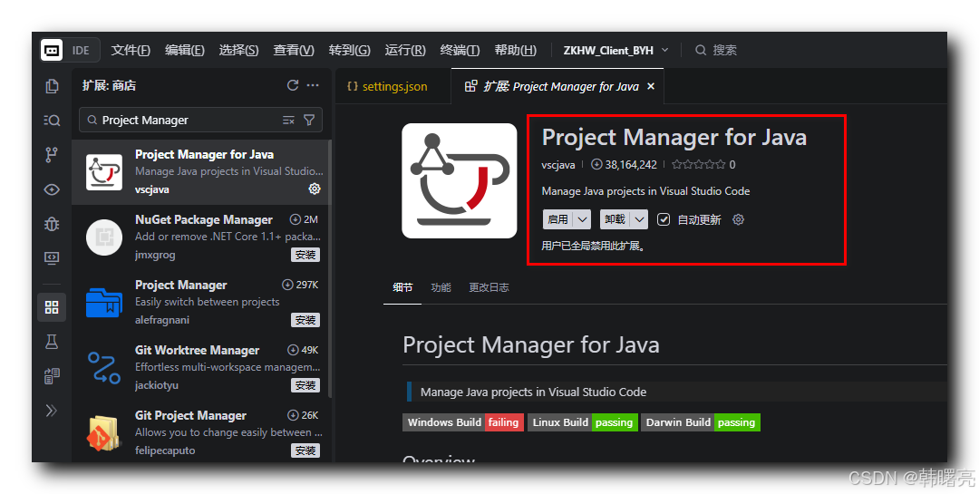979x494 pixels.
Task: Open the enable button dropdown arrow
Action: click(582, 219)
